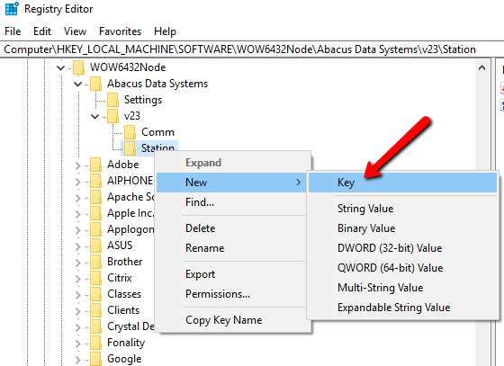Screen dimensions: 504x366
Task: Click the Crystal De folder icon
Action: [x=95, y=326]
